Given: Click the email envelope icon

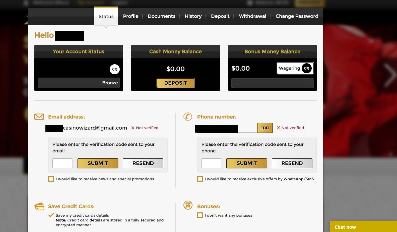Looking at the screenshot, I should click(39, 117).
